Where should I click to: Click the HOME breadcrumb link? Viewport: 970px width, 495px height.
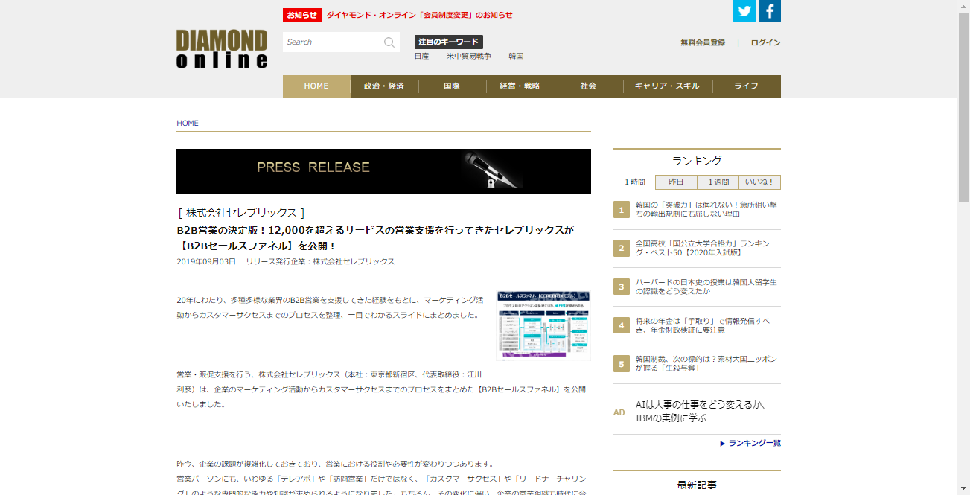point(188,124)
